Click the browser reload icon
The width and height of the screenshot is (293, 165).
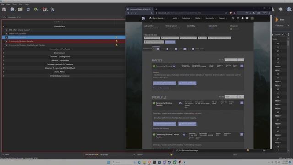(x=136, y=13)
